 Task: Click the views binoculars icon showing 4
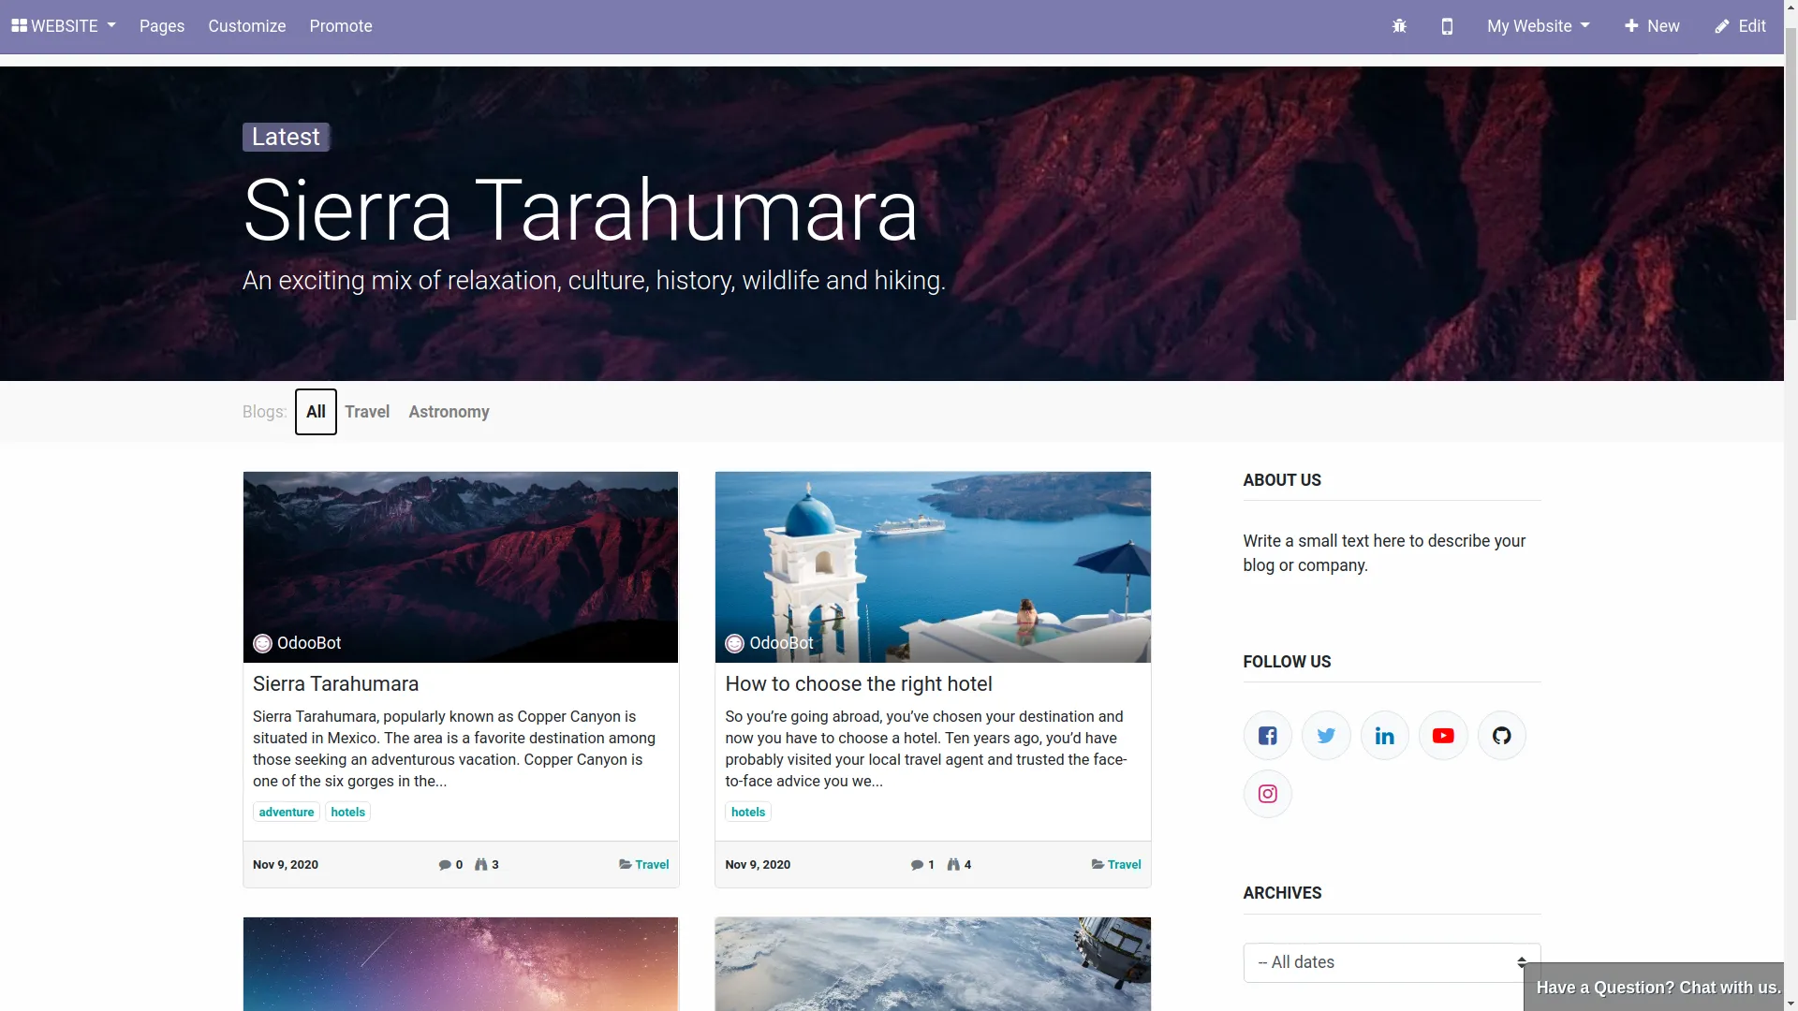coord(953,865)
